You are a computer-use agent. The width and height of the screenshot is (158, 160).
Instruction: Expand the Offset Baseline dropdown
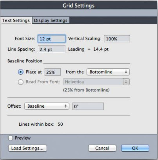pyautogui.click(x=46, y=106)
